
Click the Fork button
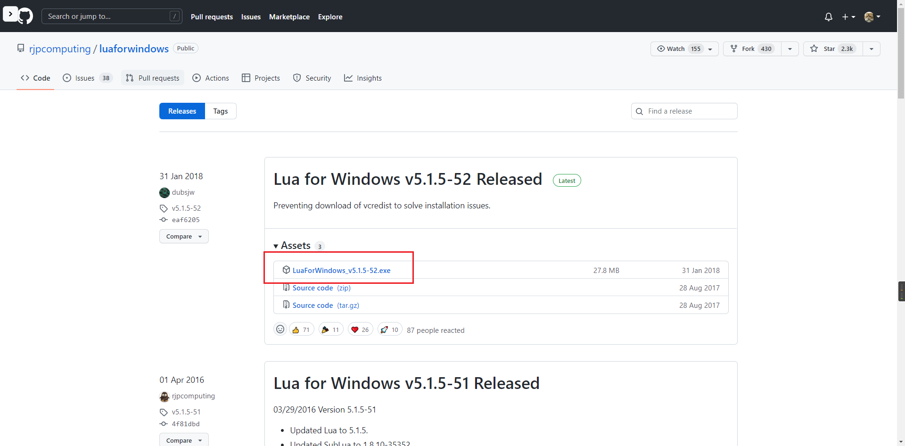pos(752,49)
